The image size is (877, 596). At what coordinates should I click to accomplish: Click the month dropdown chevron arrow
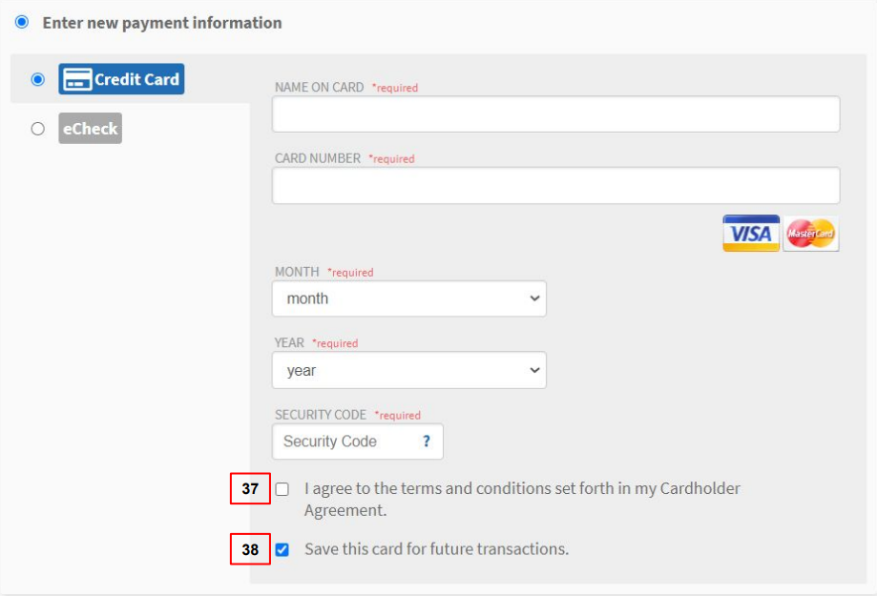point(534,298)
